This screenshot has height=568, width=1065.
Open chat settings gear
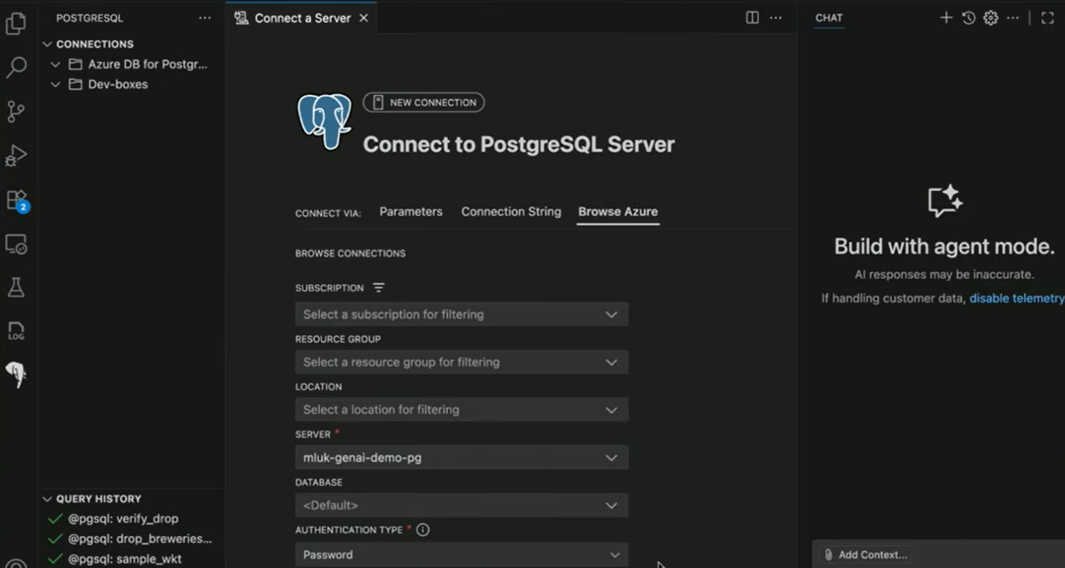990,18
